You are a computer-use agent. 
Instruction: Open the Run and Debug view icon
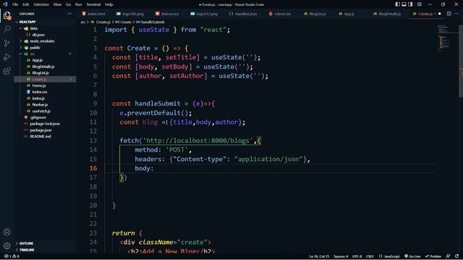click(x=7, y=57)
